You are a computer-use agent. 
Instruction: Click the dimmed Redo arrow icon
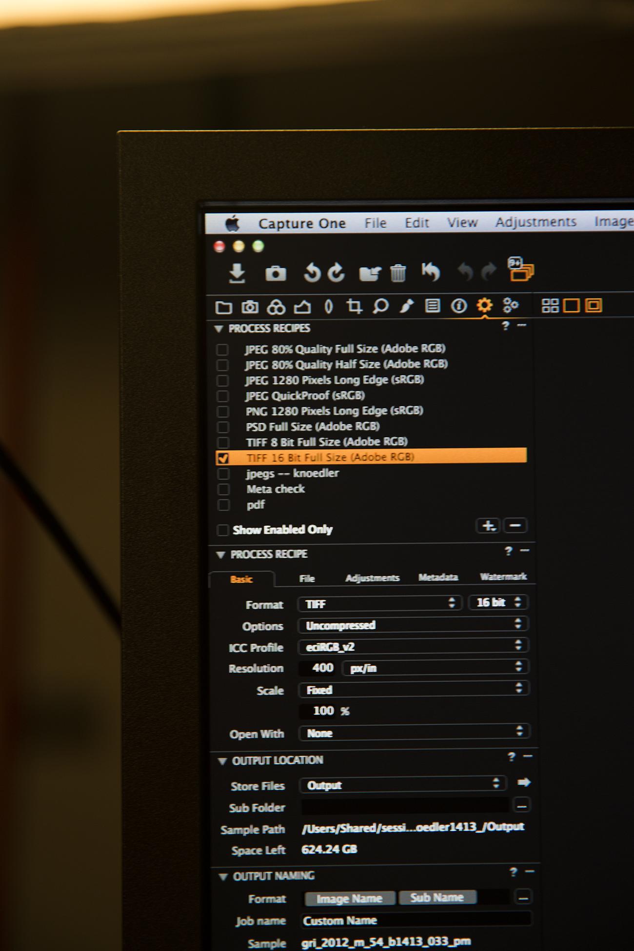(489, 271)
